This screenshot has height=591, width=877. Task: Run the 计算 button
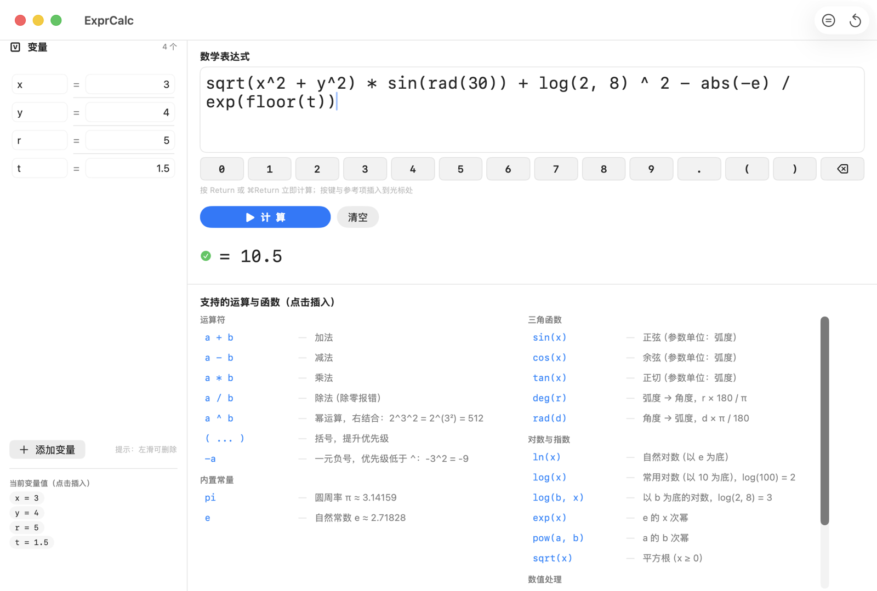[x=265, y=217]
